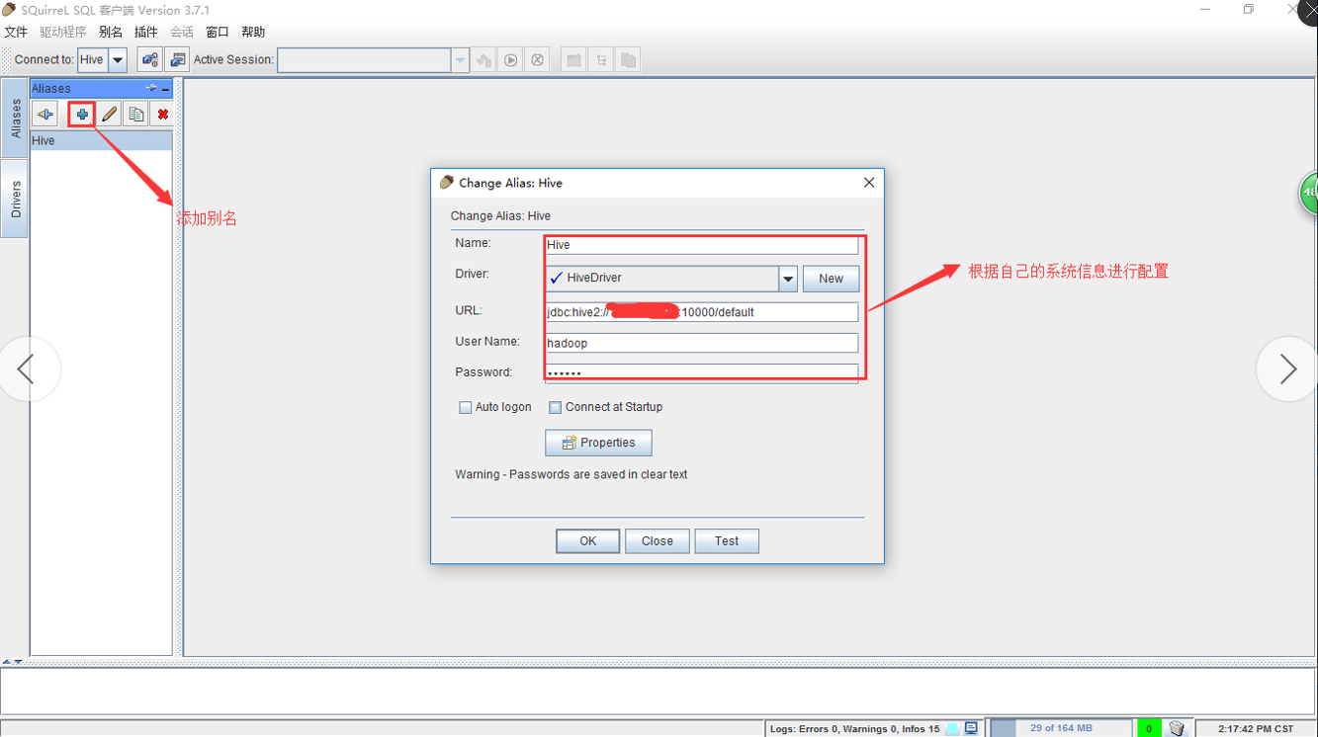Select the Hive alias in the list

(101, 140)
